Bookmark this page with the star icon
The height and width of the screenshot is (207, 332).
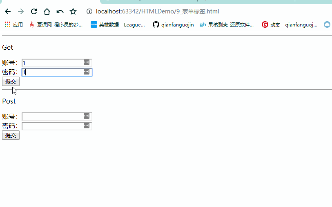click(73, 11)
